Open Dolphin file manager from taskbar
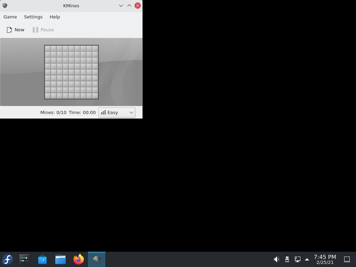 pos(60,259)
